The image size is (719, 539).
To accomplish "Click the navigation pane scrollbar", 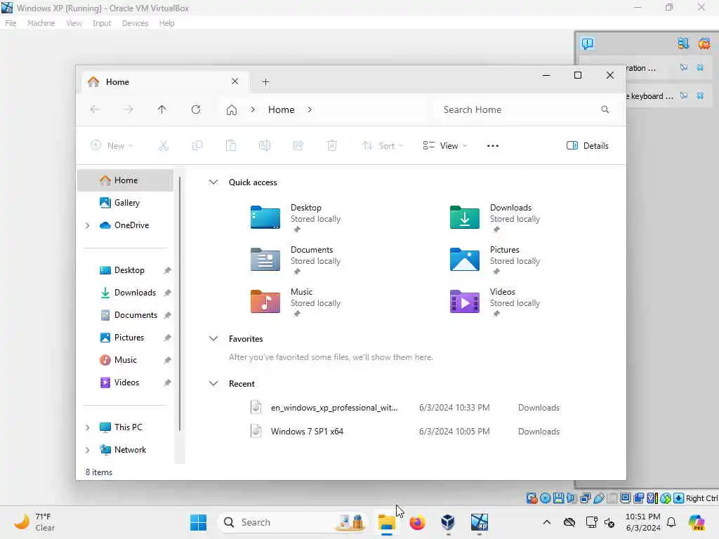I will point(180,303).
